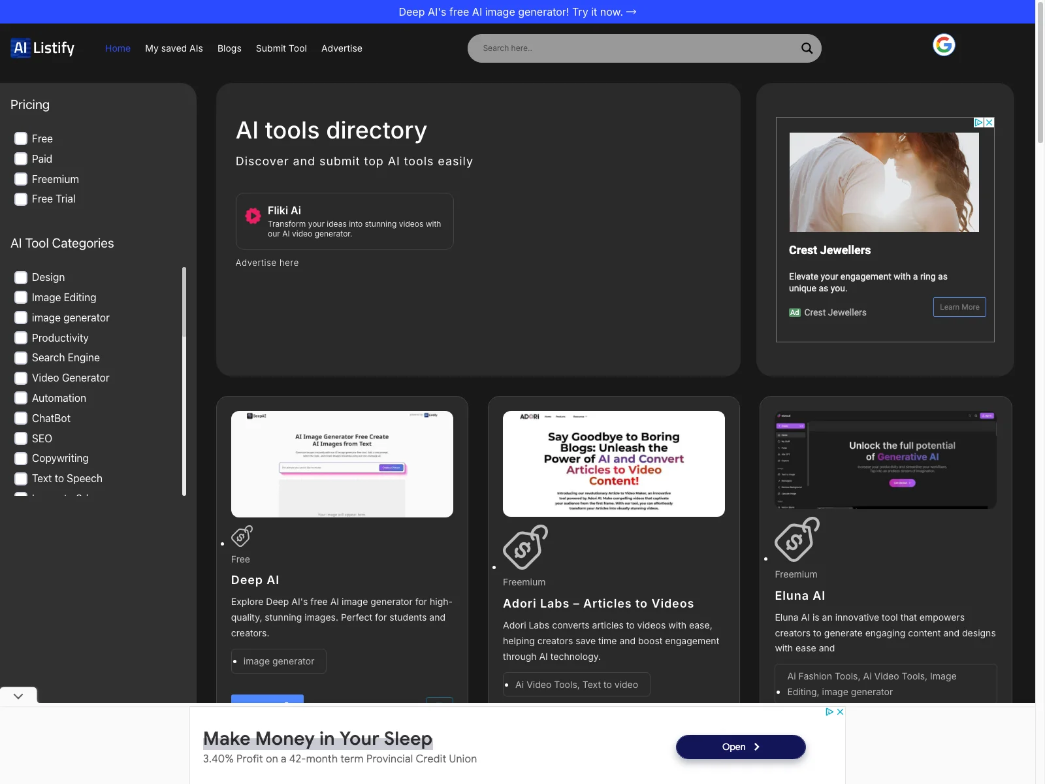Click Make Money in Your Sleep headline
Image resolution: width=1045 pixels, height=784 pixels.
(317, 738)
